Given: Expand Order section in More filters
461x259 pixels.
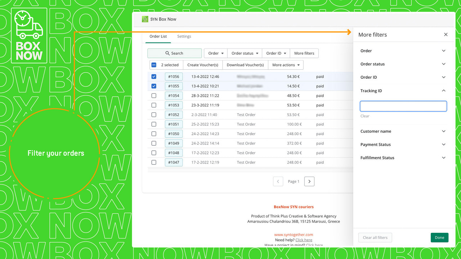Looking at the screenshot, I should tap(403, 51).
